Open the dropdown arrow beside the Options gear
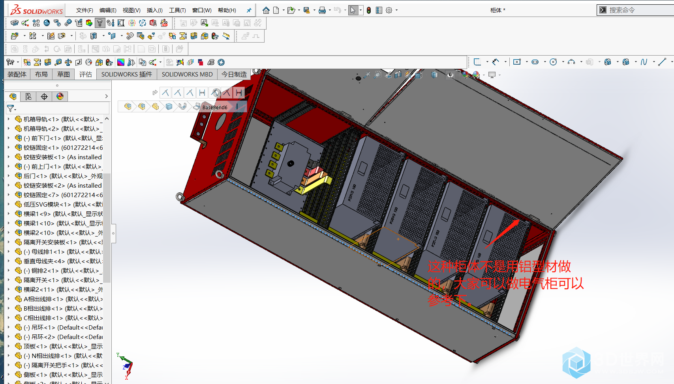Screen dimensions: 674x384 (x=397, y=10)
